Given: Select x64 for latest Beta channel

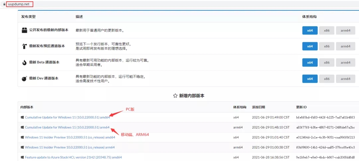Looking at the screenshot, I should (x=310, y=63).
